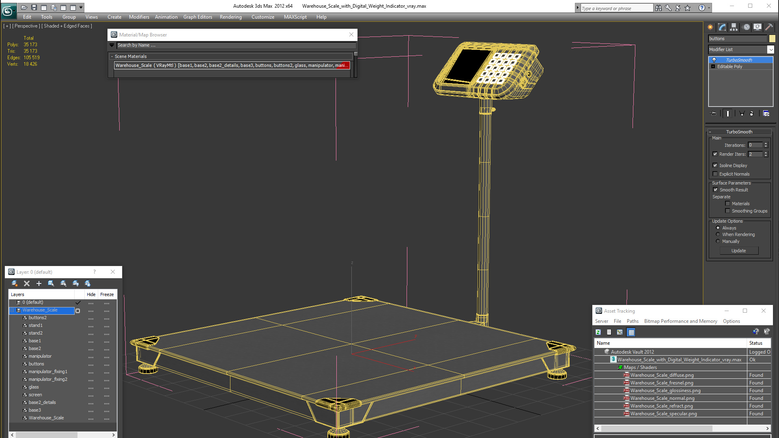Screen dimensions: 779x438
Task: Open the Modifier List dropdown
Action: pyautogui.click(x=770, y=49)
